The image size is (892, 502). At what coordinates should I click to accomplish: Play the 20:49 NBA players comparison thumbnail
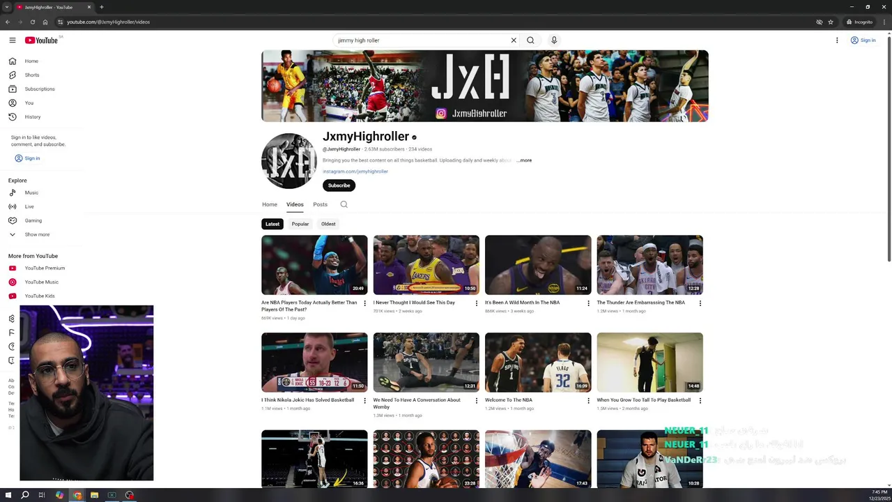pyautogui.click(x=314, y=265)
